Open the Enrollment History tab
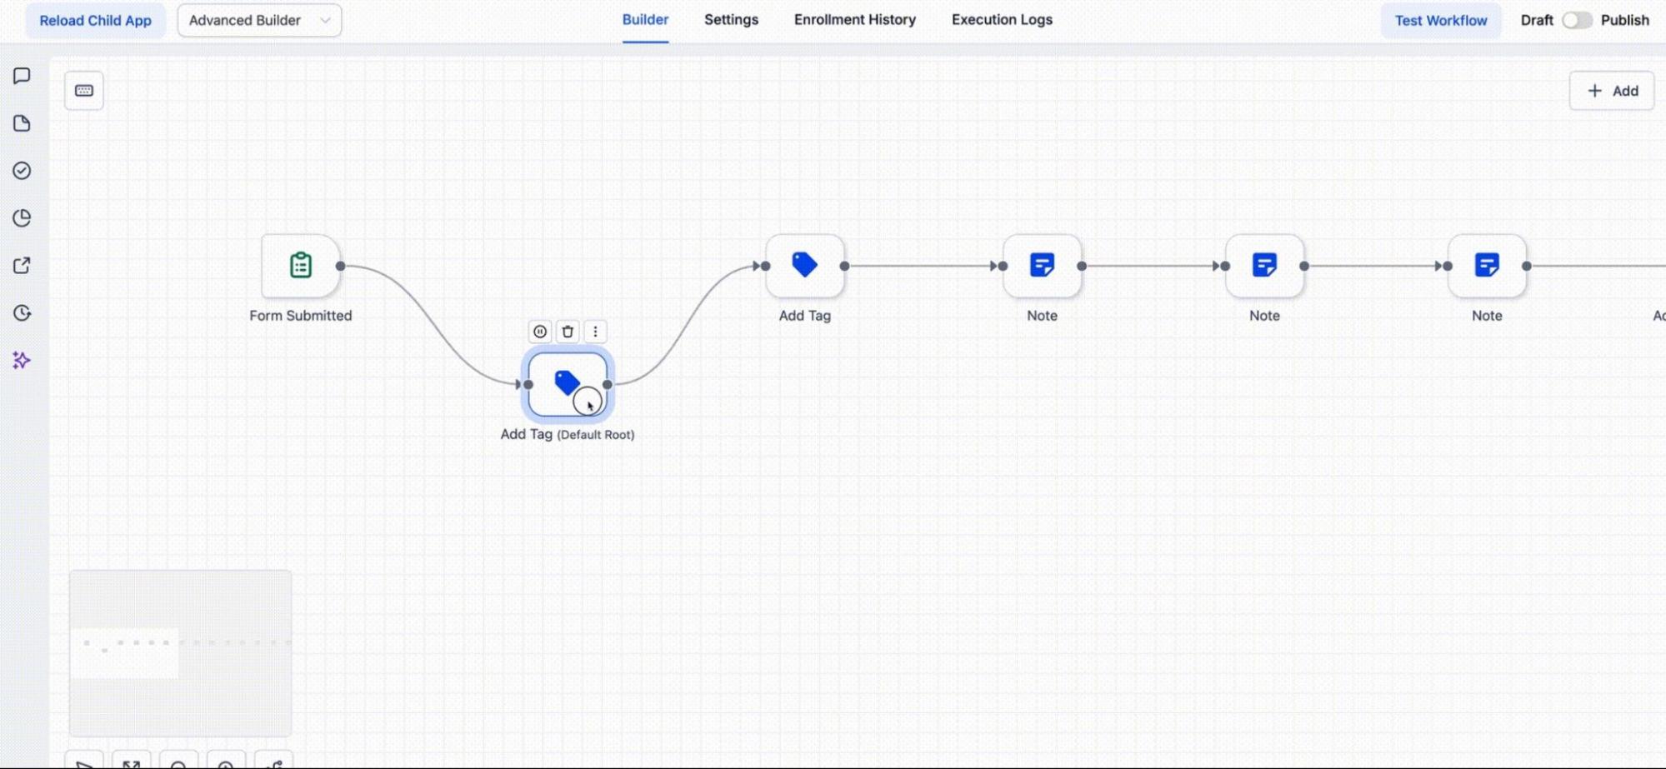Image resolution: width=1666 pixels, height=769 pixels. [x=854, y=20]
